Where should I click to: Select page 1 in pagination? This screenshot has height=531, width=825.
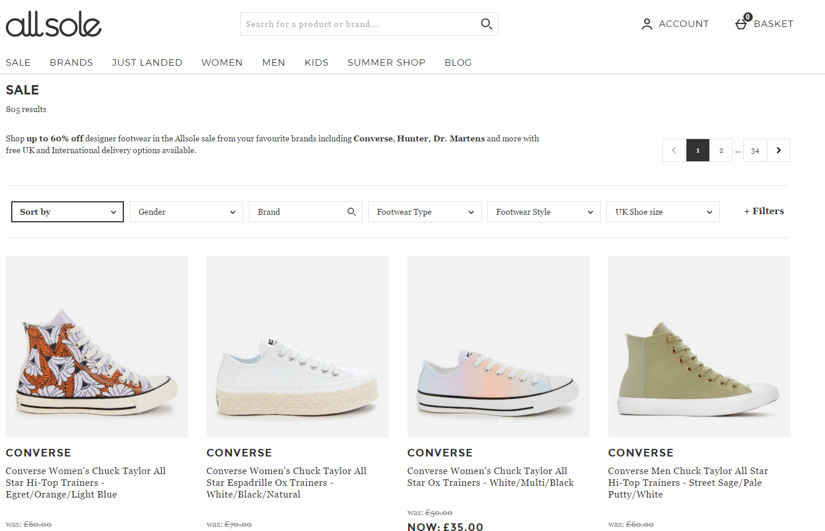pos(698,150)
